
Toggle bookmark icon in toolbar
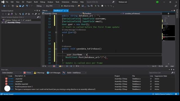(102, 6)
